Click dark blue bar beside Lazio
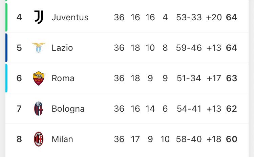Viewport: 254px width, 157px height. [6, 48]
